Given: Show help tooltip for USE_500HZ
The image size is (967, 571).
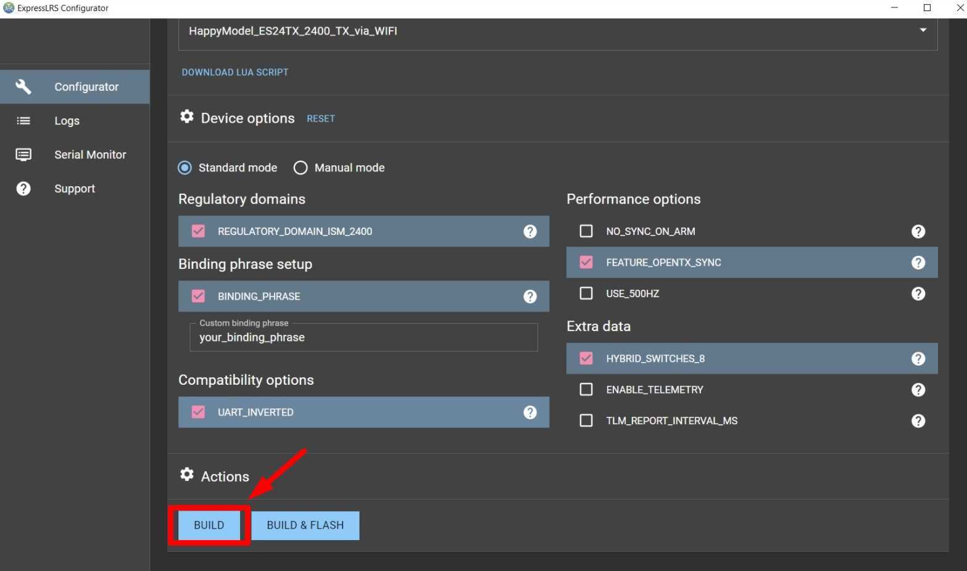Looking at the screenshot, I should (918, 294).
